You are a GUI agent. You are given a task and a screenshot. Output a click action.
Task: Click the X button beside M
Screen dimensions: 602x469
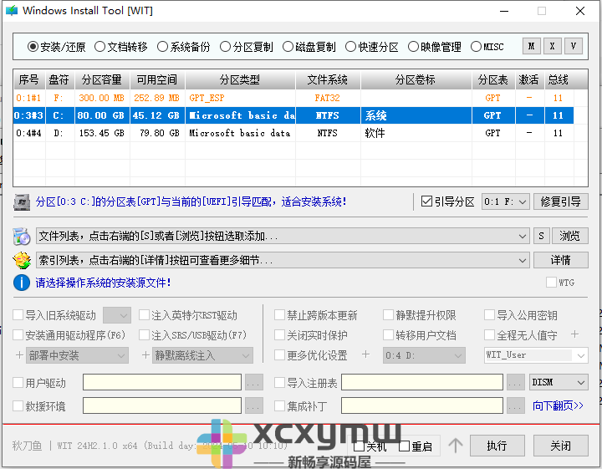pyautogui.click(x=553, y=47)
